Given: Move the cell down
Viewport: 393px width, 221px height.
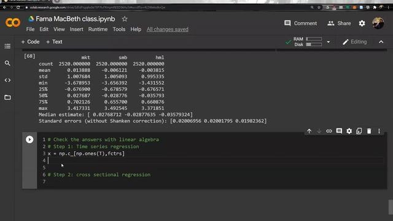Looking at the screenshot, I should coord(319,131).
